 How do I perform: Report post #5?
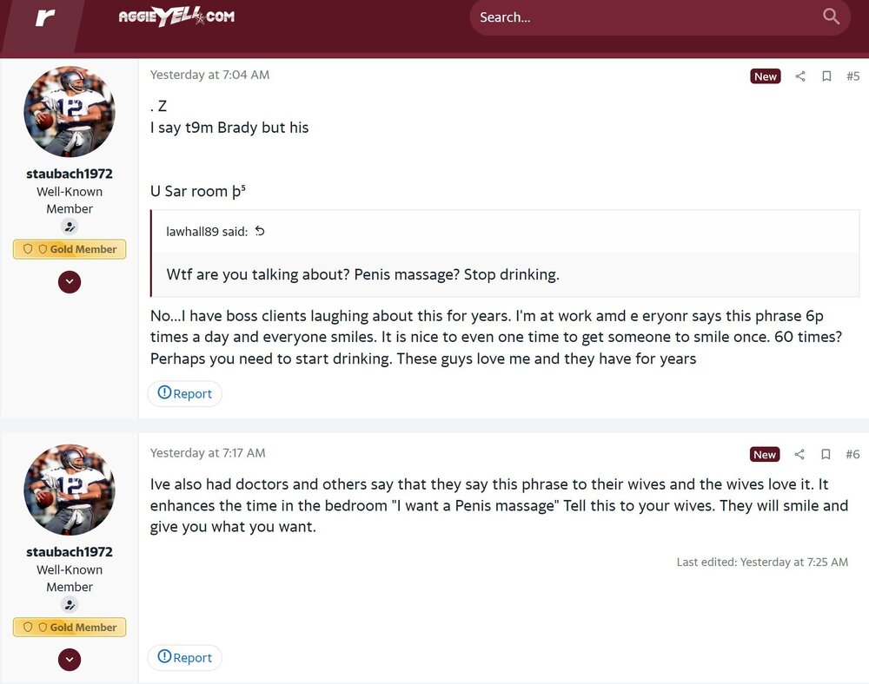(x=184, y=394)
